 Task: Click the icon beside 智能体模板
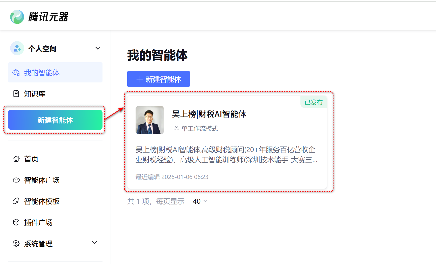coord(16,201)
